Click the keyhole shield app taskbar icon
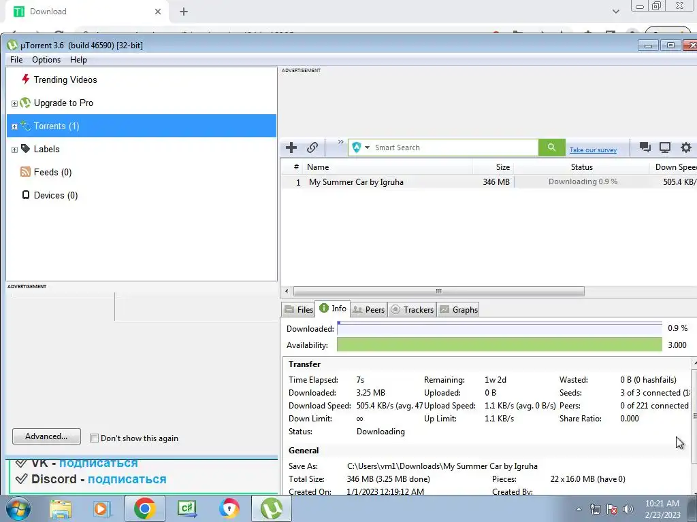The height and width of the screenshot is (522, 697). (229, 508)
